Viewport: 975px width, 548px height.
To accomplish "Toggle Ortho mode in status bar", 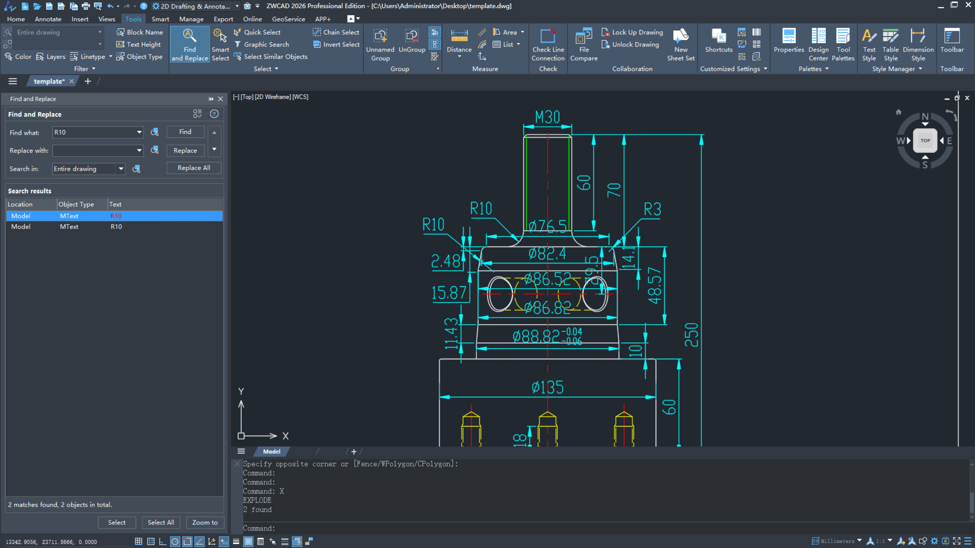I will (x=162, y=541).
